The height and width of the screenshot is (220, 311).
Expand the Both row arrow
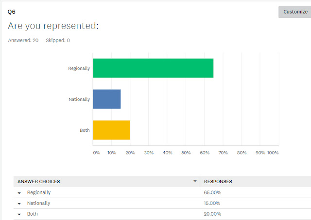pyautogui.click(x=19, y=214)
